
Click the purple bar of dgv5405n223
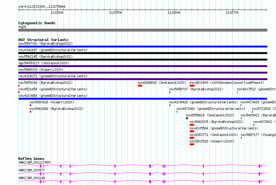click(x=143, y=66)
